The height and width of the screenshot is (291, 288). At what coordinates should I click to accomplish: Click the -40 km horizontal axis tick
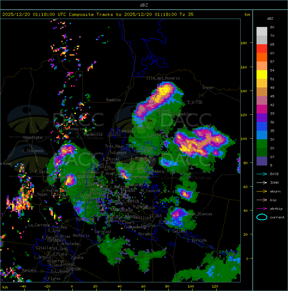(23, 287)
